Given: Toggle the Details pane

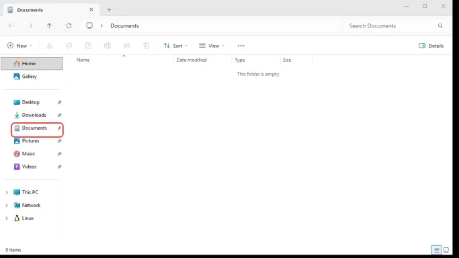Looking at the screenshot, I should [x=431, y=46].
